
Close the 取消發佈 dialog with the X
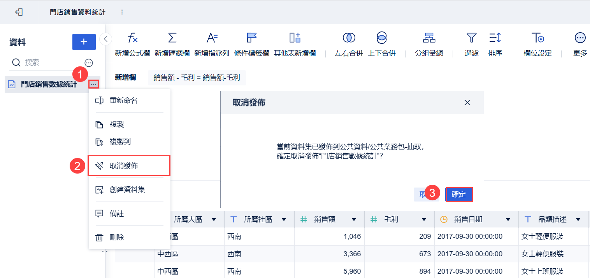point(467,103)
